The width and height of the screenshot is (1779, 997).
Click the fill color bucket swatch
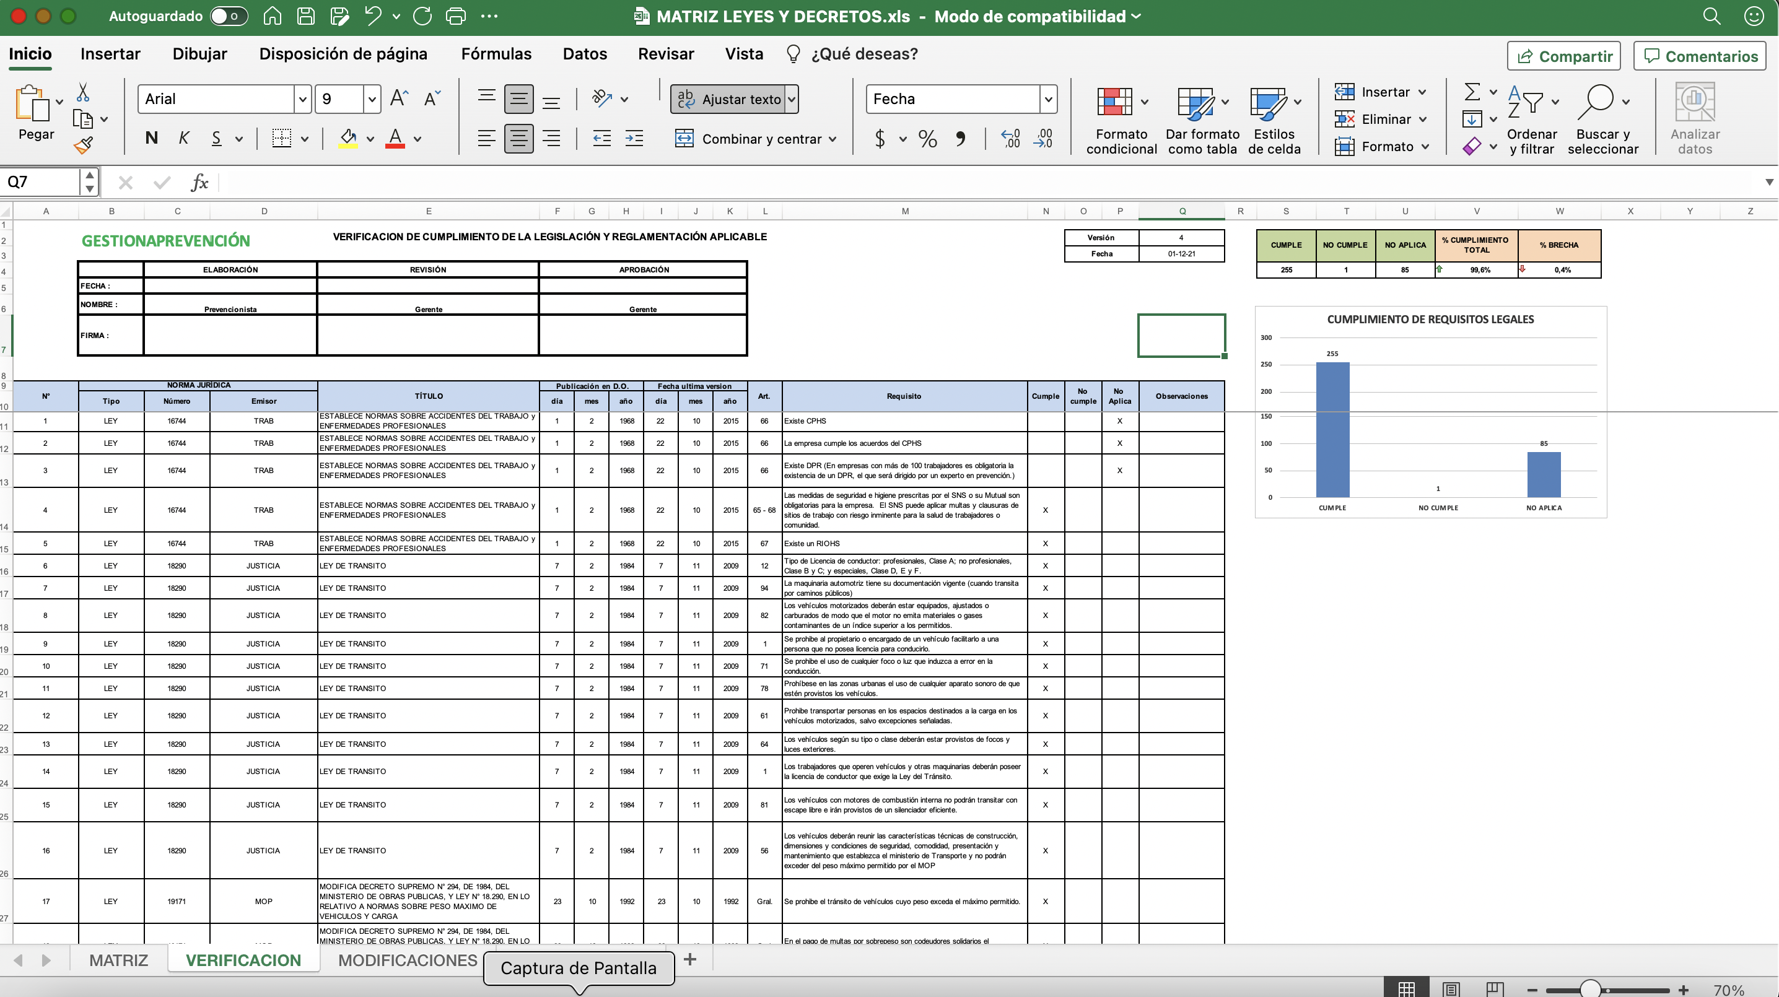tap(347, 138)
